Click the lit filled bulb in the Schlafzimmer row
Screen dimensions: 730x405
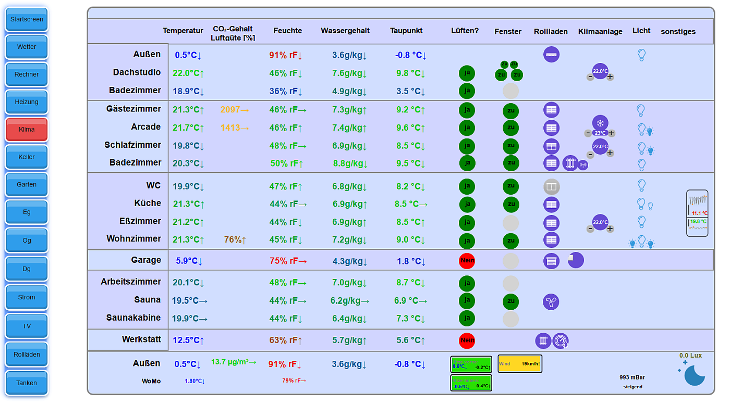[651, 150]
